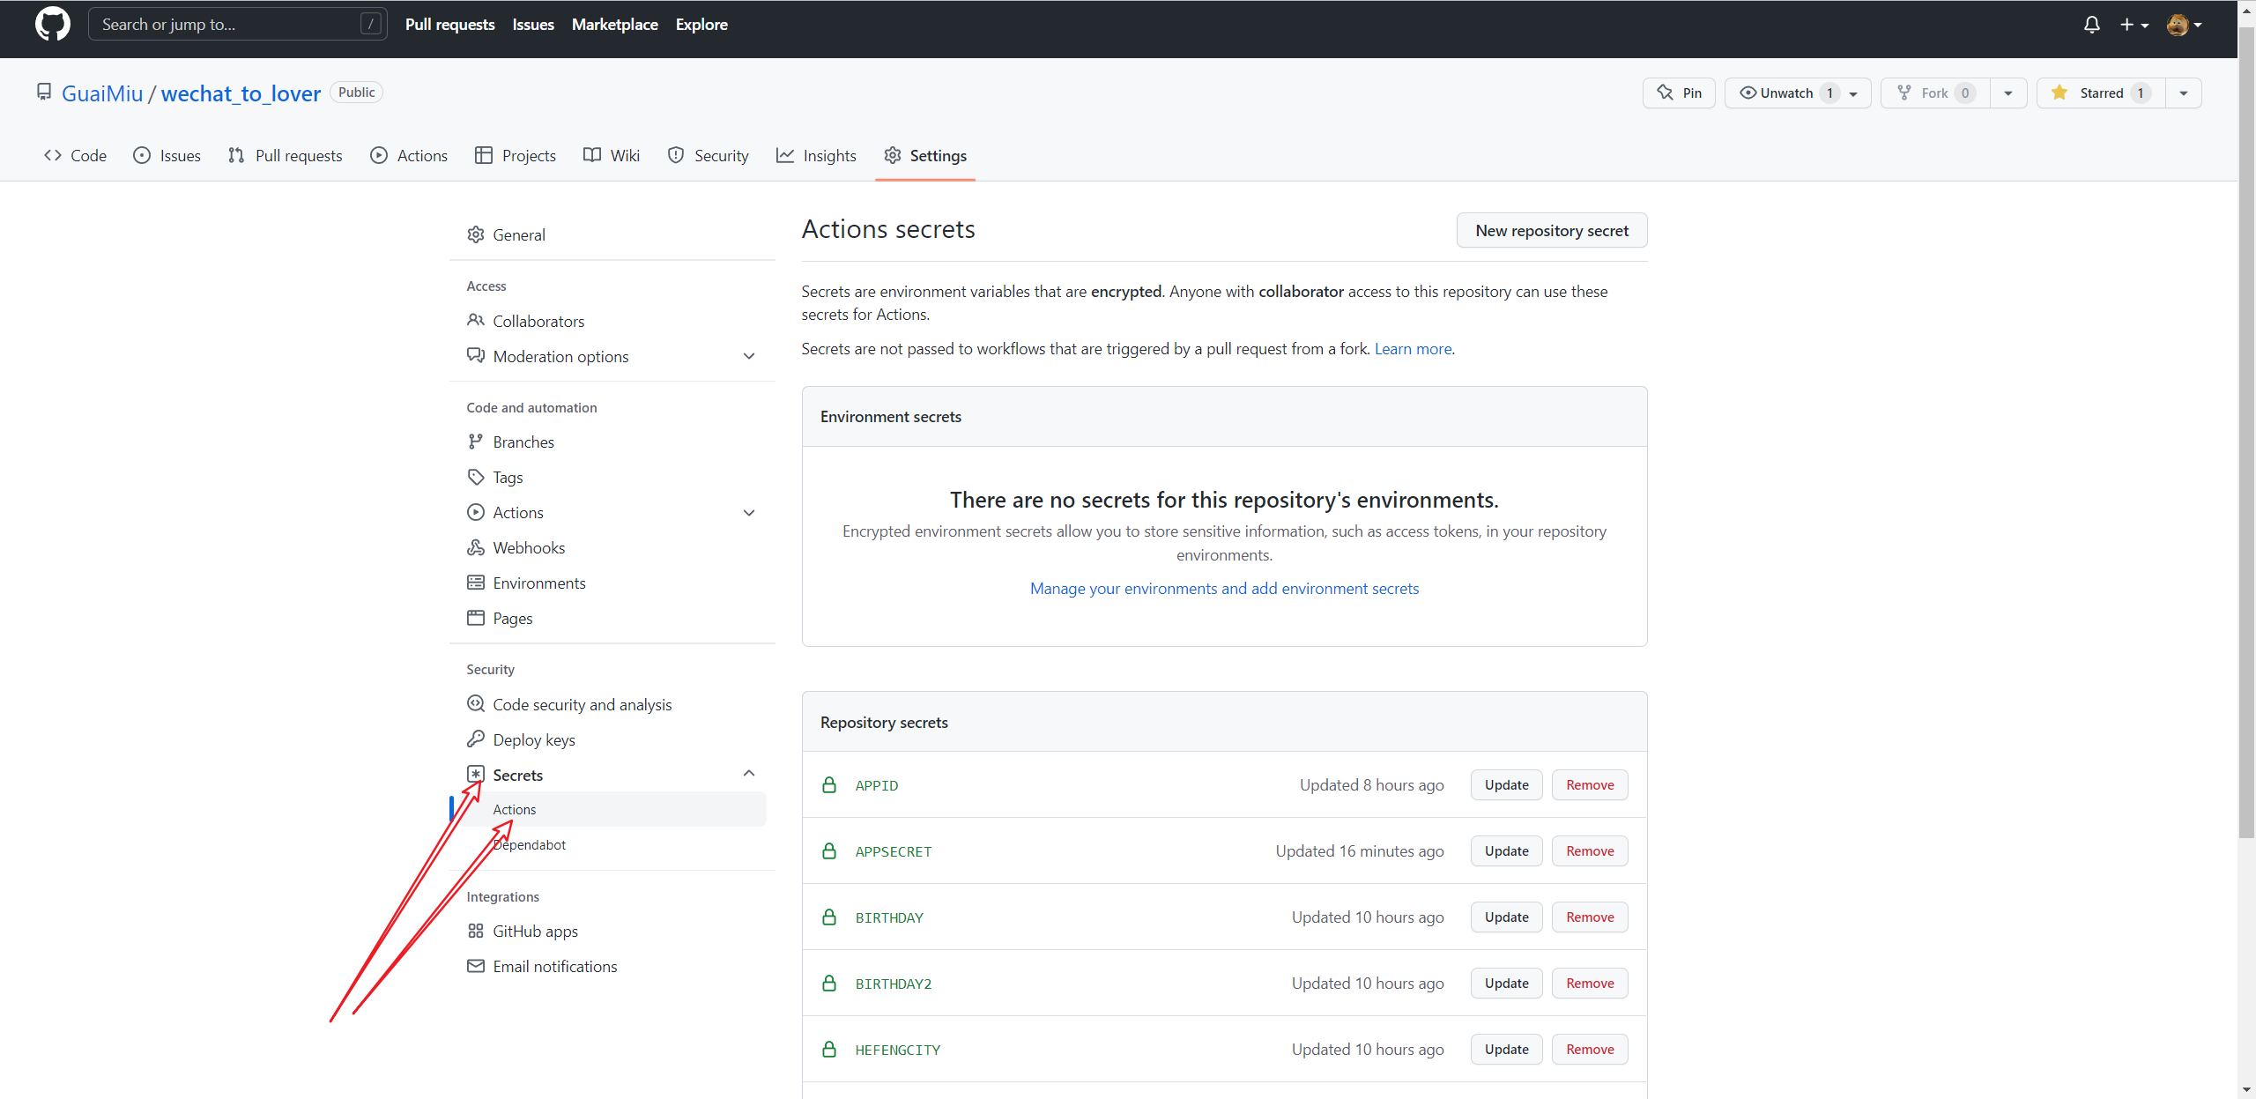Click the lock icon beside HEFENGCITY
2256x1099 pixels.
pos(829,1049)
